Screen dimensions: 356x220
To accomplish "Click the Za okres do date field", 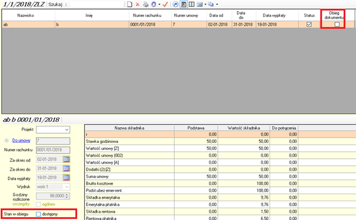I will click(x=49, y=168).
